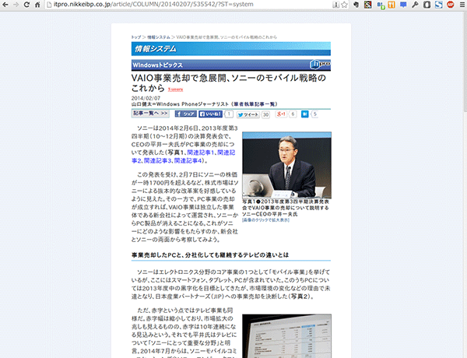Open the colorful square S extension
Screen dimensions: 467x358
point(368,5)
